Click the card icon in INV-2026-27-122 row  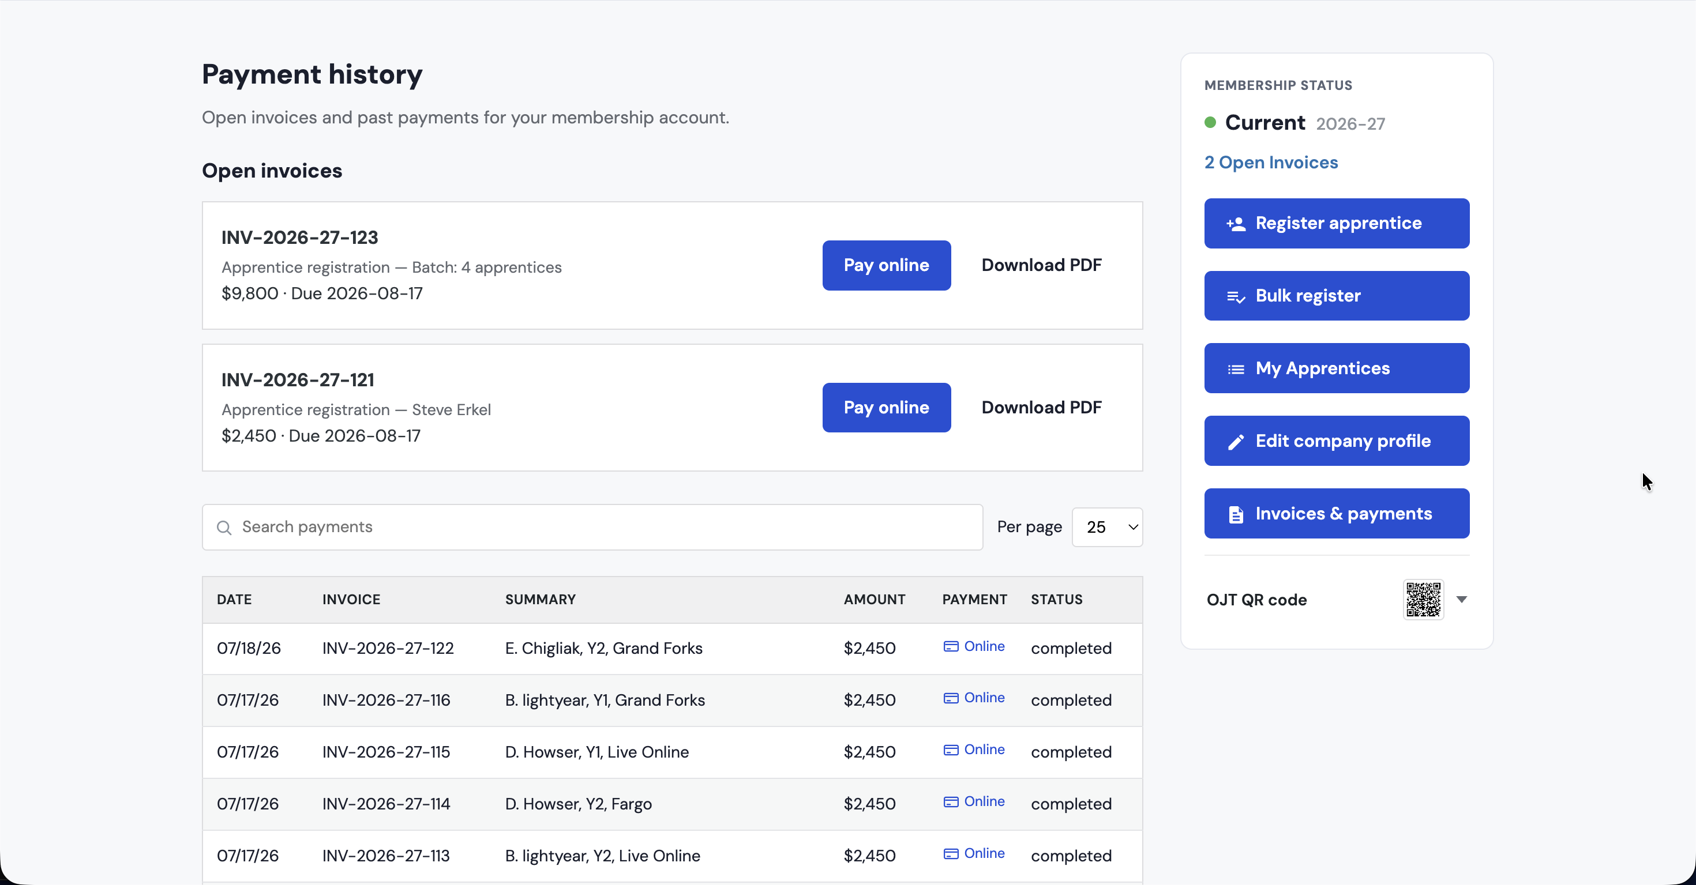pos(951,646)
